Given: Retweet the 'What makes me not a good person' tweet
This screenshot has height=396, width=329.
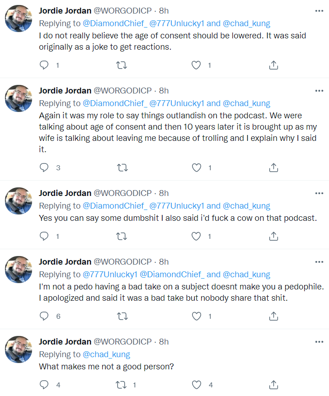Looking at the screenshot, I should click(x=121, y=385).
